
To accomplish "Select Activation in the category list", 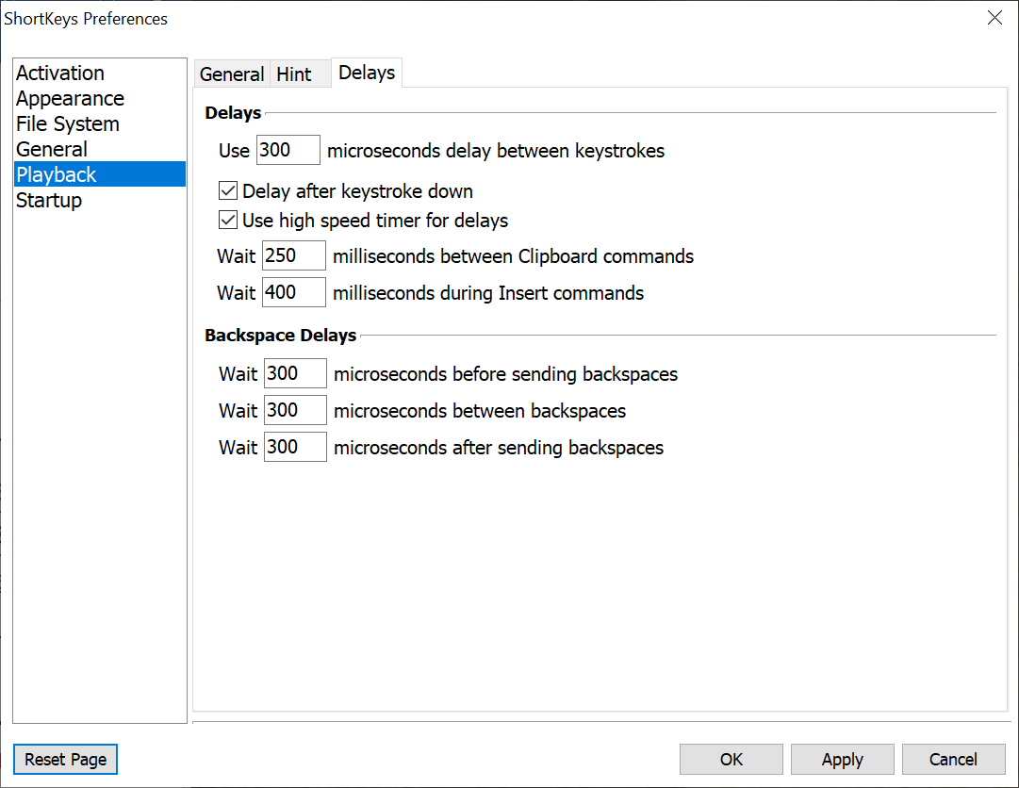I will [x=60, y=74].
